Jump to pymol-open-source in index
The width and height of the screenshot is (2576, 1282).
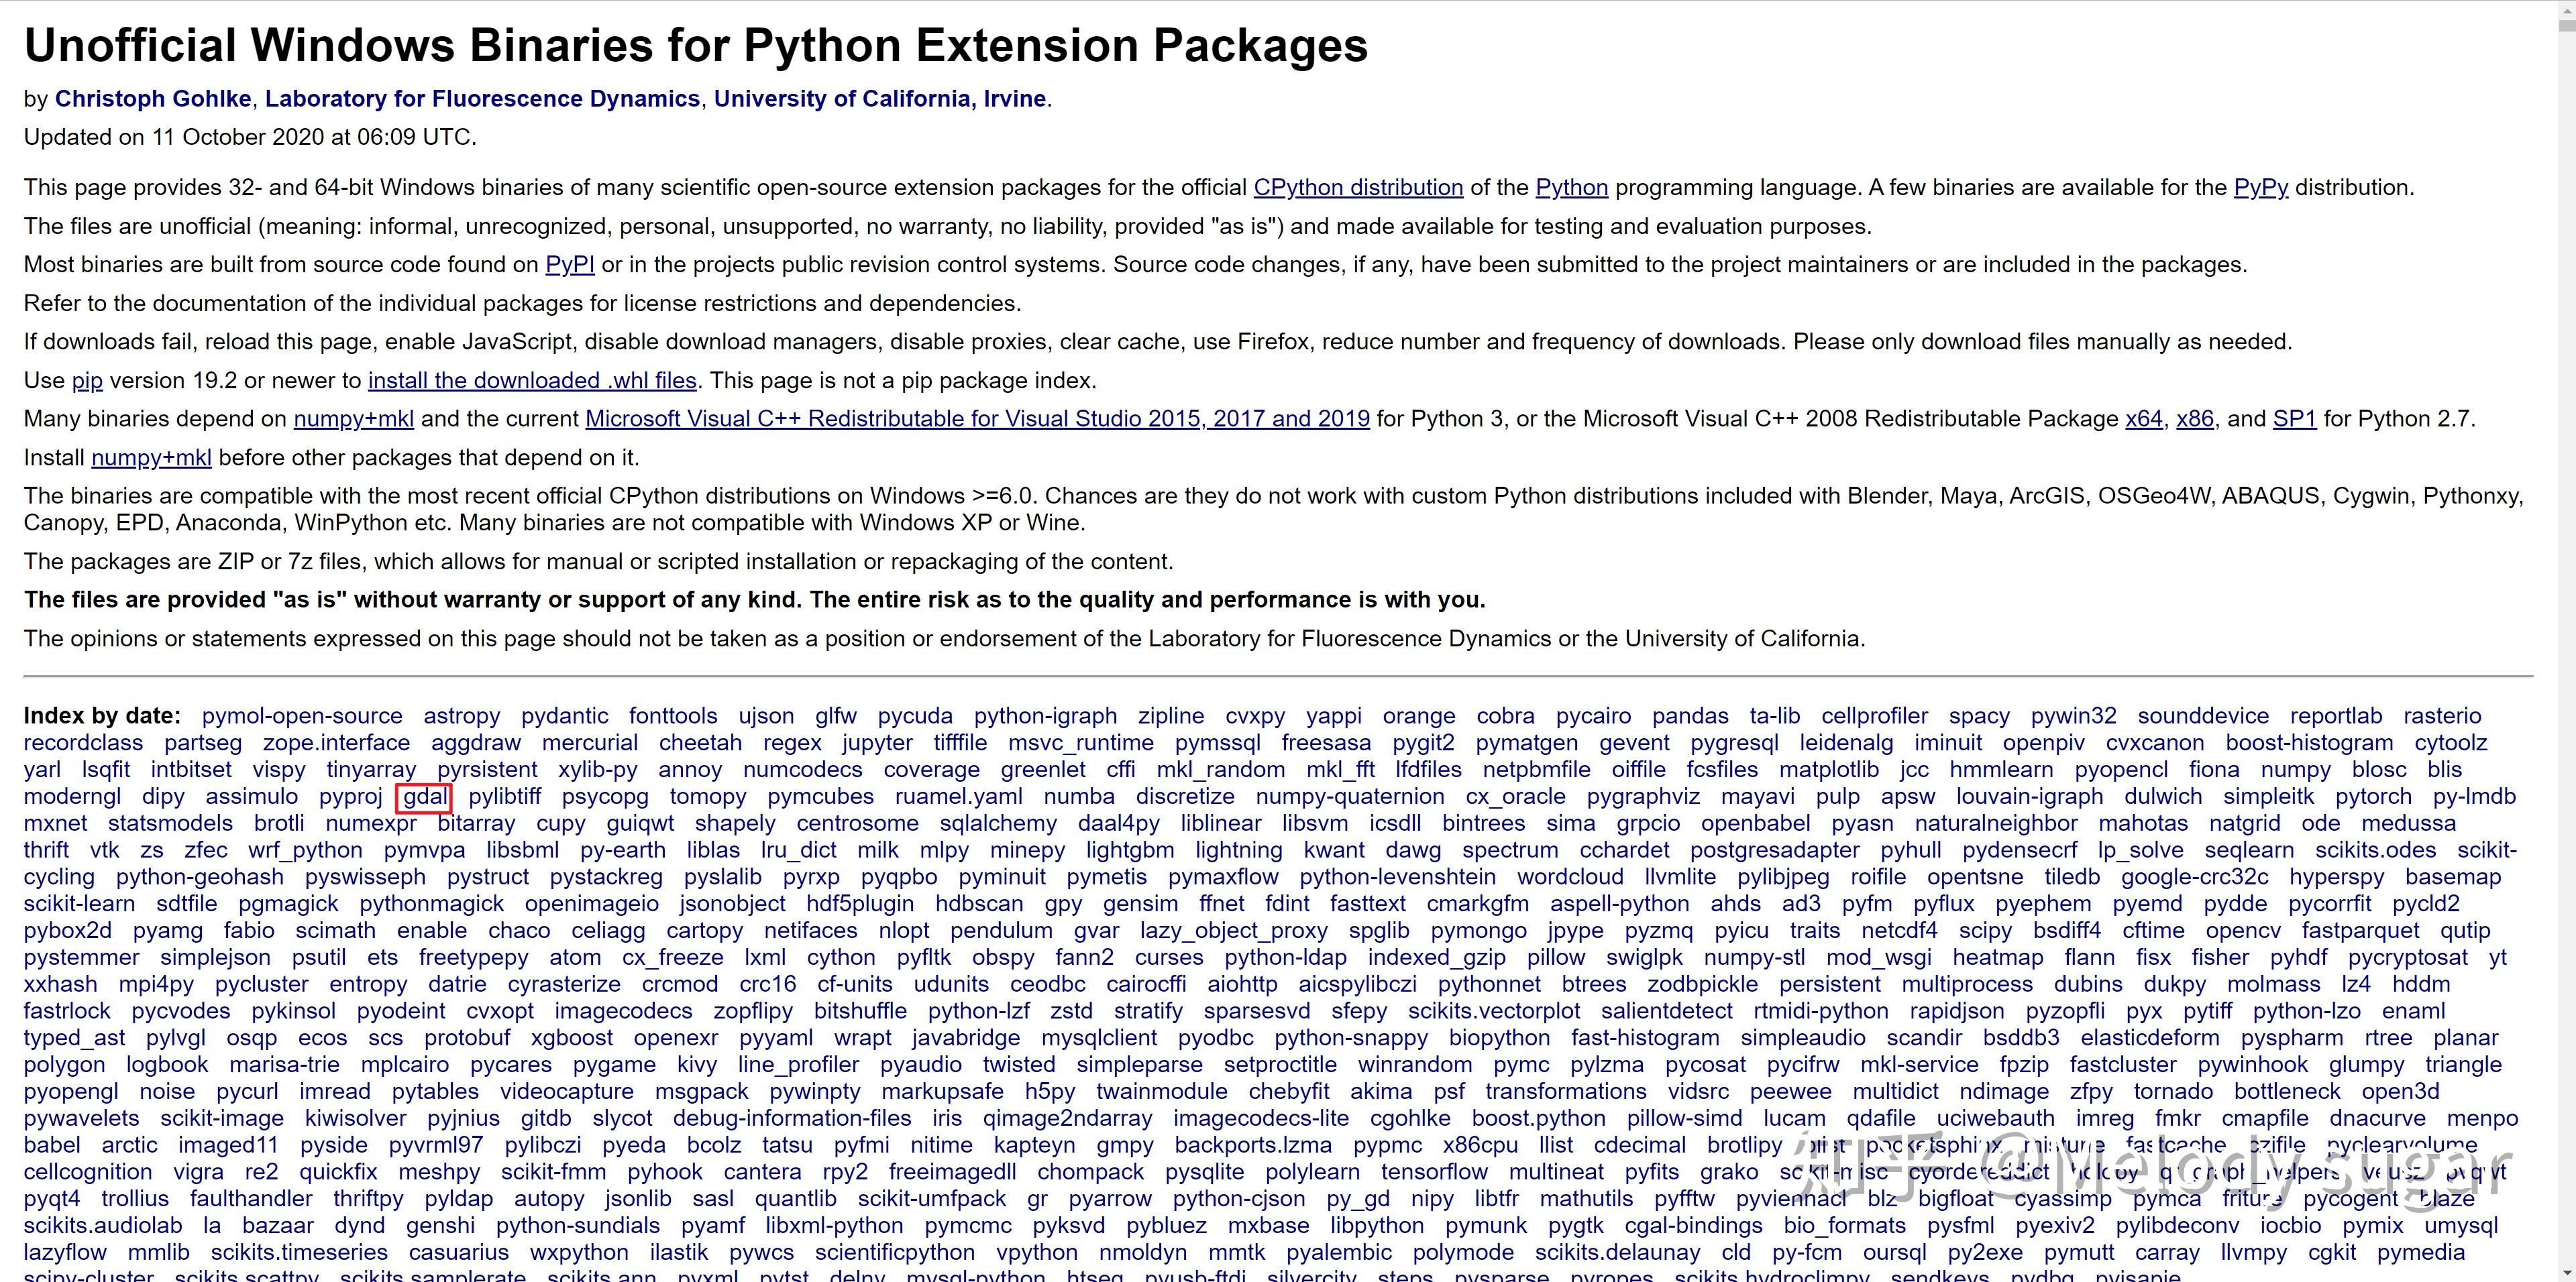pyautogui.click(x=301, y=715)
